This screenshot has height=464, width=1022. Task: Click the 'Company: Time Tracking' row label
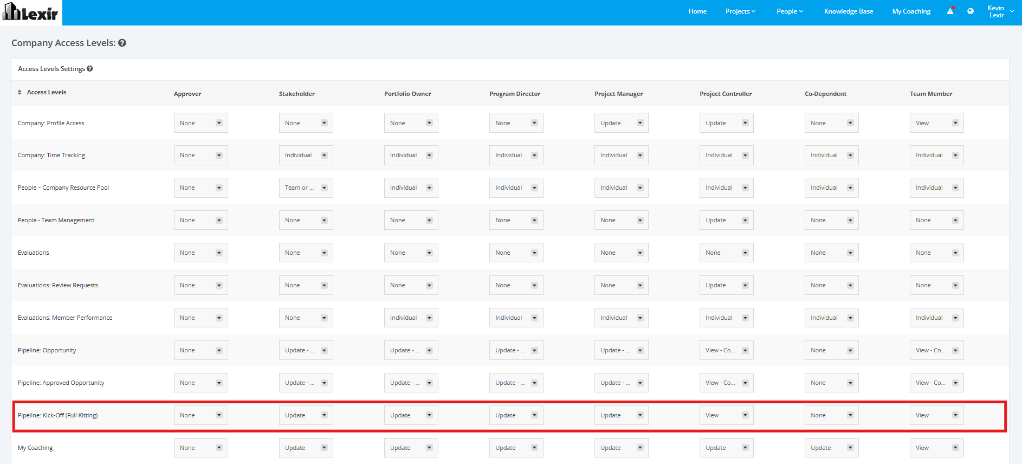pos(51,155)
